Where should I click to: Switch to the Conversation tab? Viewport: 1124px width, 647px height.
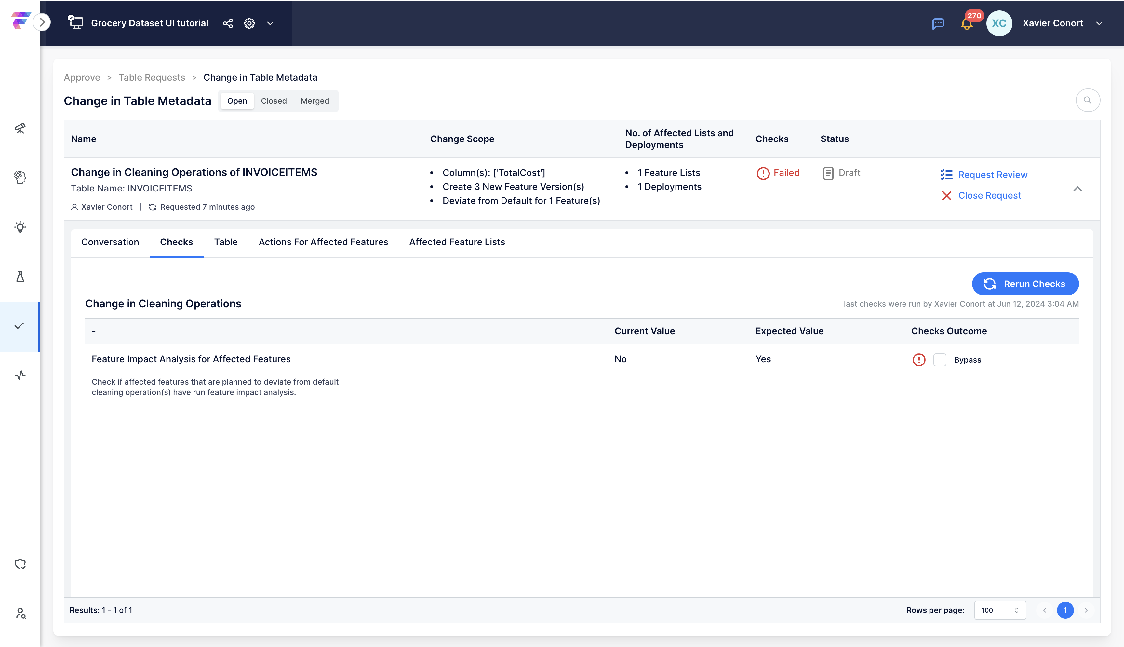[110, 242]
